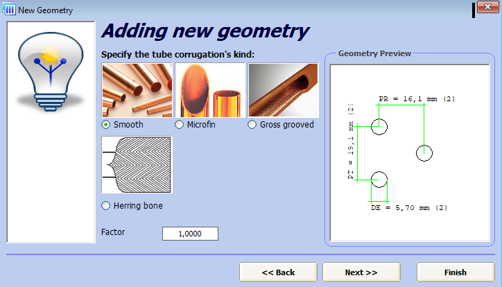Screen dimensions: 502x287
Task: Go back with the << Back button
Action: (278, 272)
